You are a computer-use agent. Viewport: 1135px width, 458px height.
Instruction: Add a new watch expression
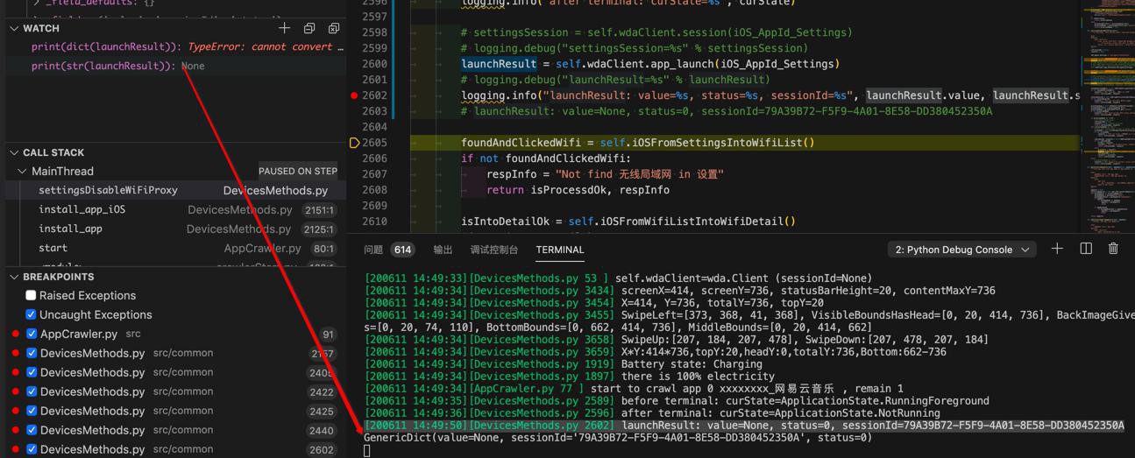click(284, 28)
